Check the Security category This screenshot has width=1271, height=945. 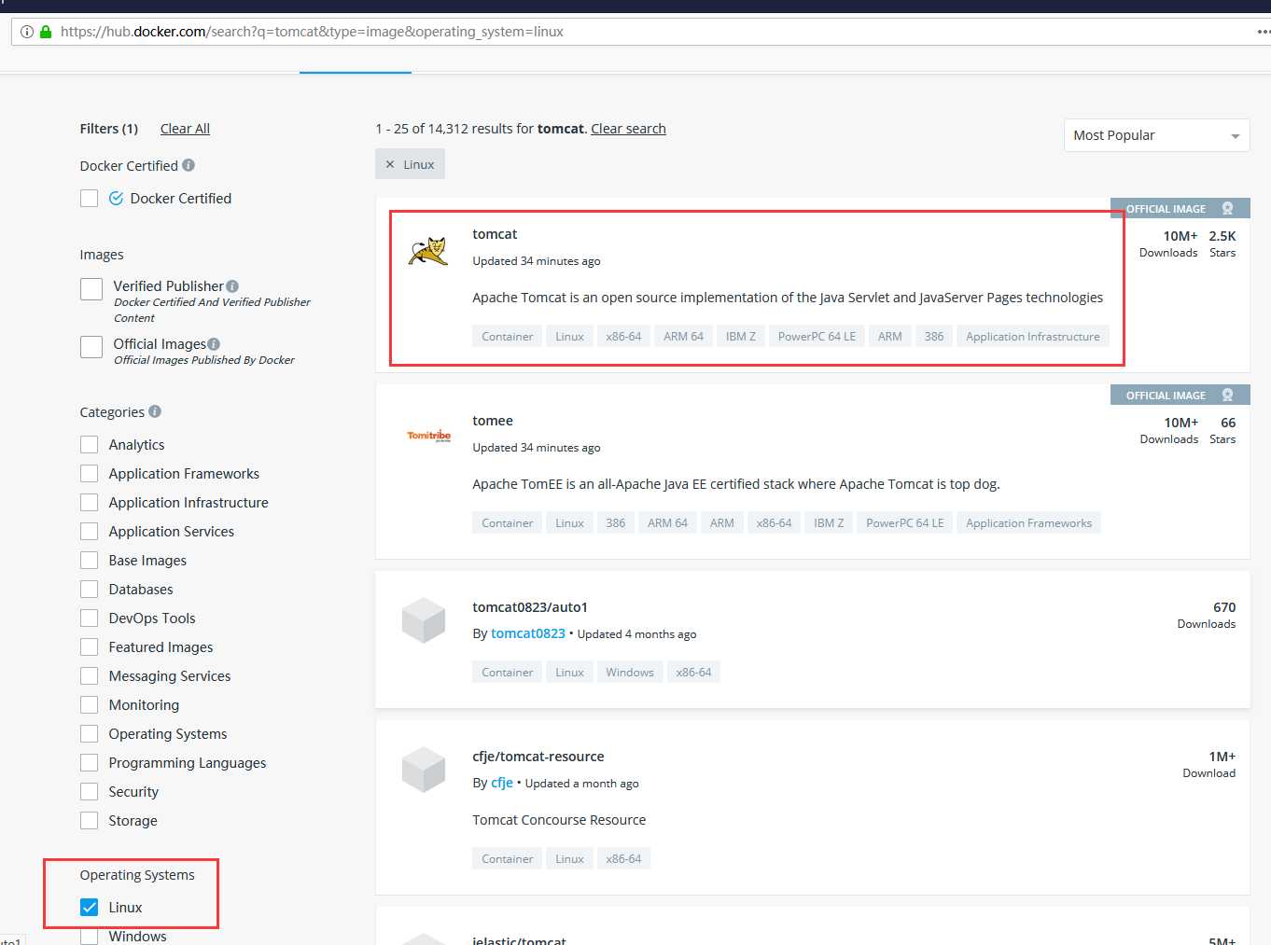(90, 792)
